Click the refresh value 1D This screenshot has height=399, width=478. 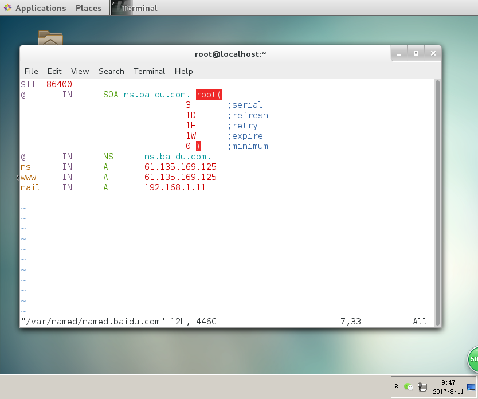(x=191, y=115)
